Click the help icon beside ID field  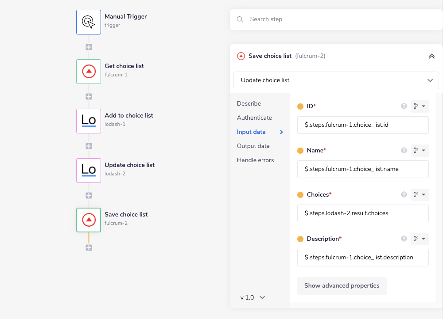point(404,106)
